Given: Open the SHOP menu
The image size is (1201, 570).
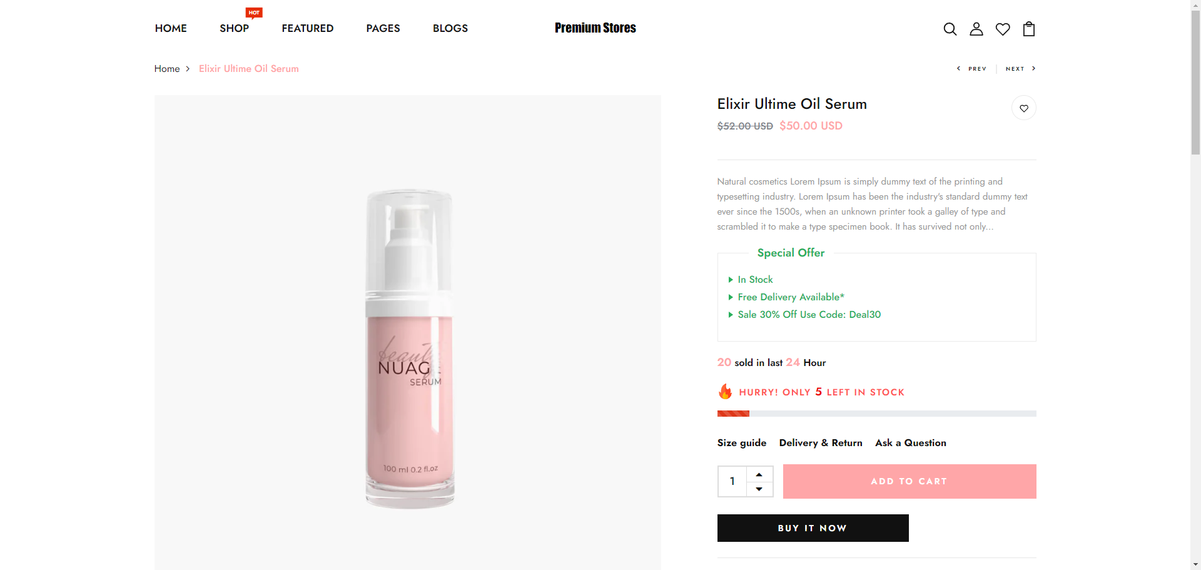Looking at the screenshot, I should tap(234, 28).
